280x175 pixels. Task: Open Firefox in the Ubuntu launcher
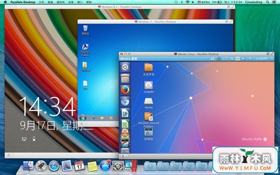coord(125,90)
